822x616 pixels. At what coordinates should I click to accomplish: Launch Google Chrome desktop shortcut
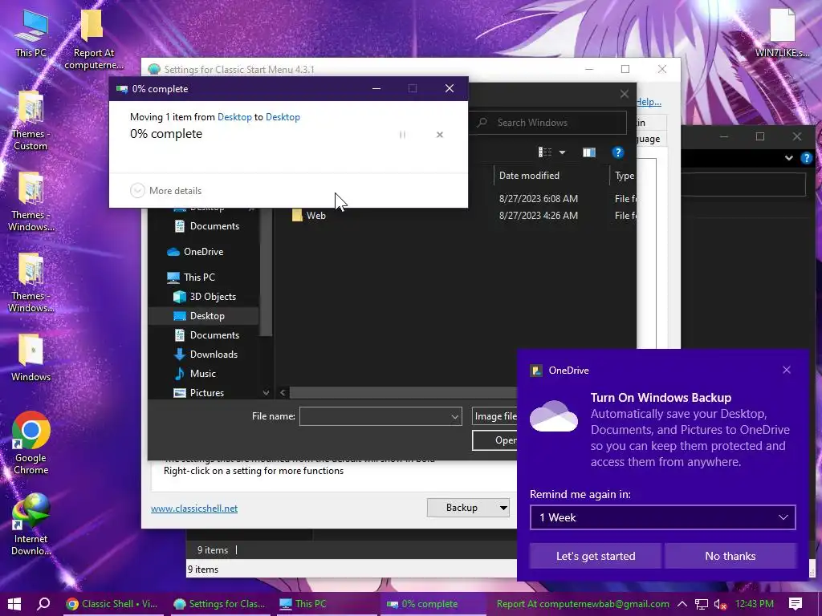[x=31, y=443]
